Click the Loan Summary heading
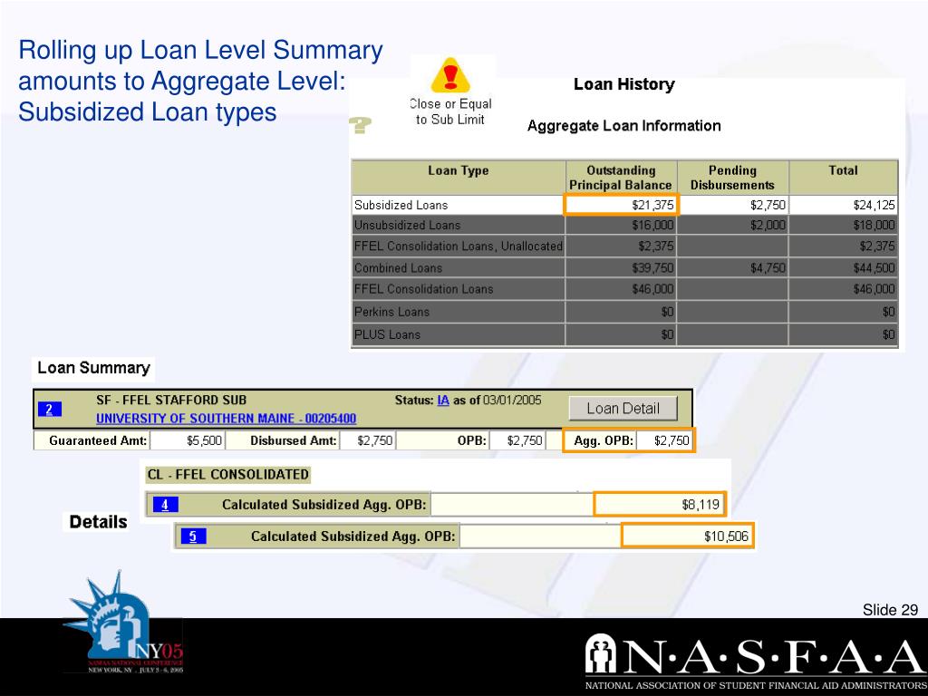 pos(93,368)
